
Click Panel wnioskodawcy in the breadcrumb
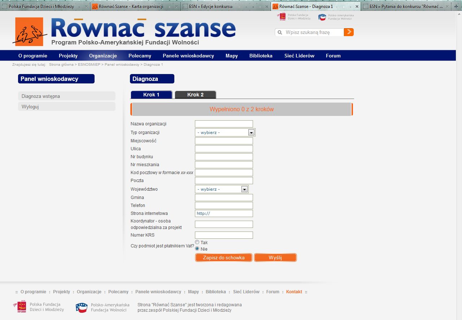click(x=122, y=64)
